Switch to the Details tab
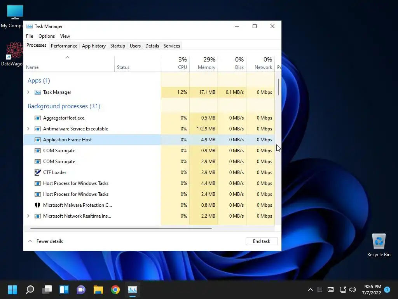 point(152,46)
